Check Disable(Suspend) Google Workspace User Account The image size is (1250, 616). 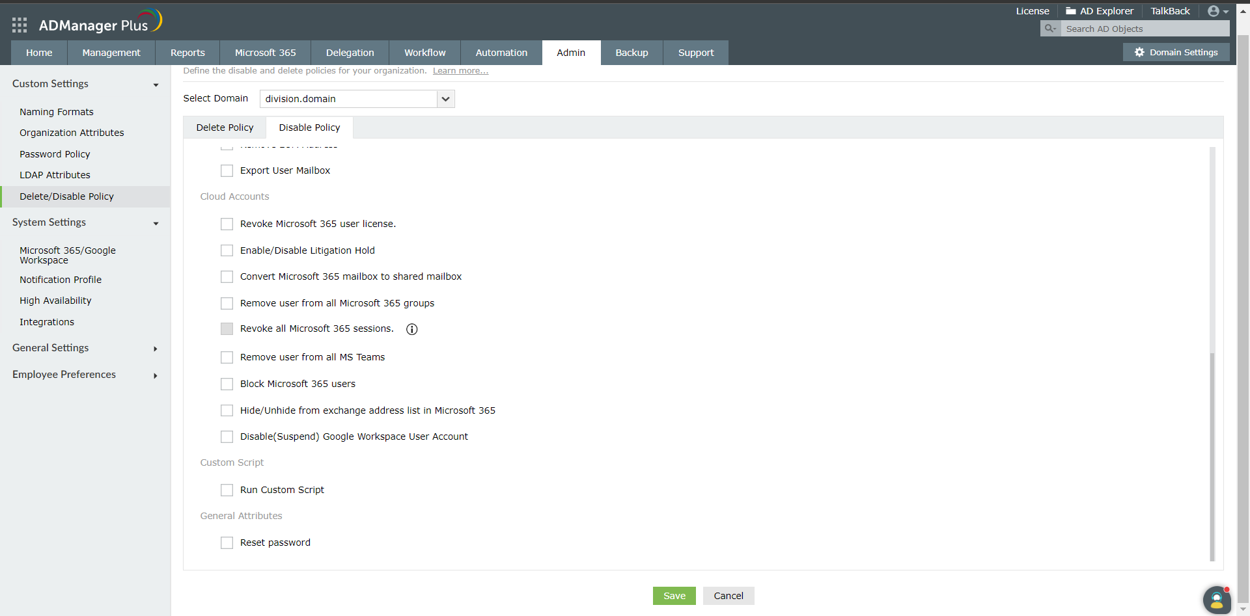[227, 436]
